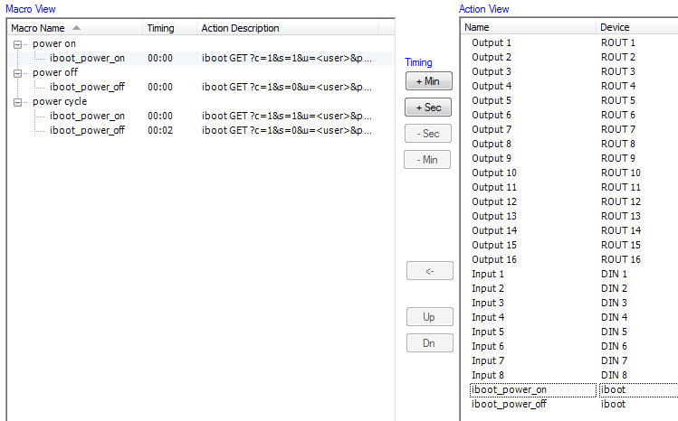Select Output 12 in Action View
The image size is (678, 421).
pyautogui.click(x=494, y=201)
